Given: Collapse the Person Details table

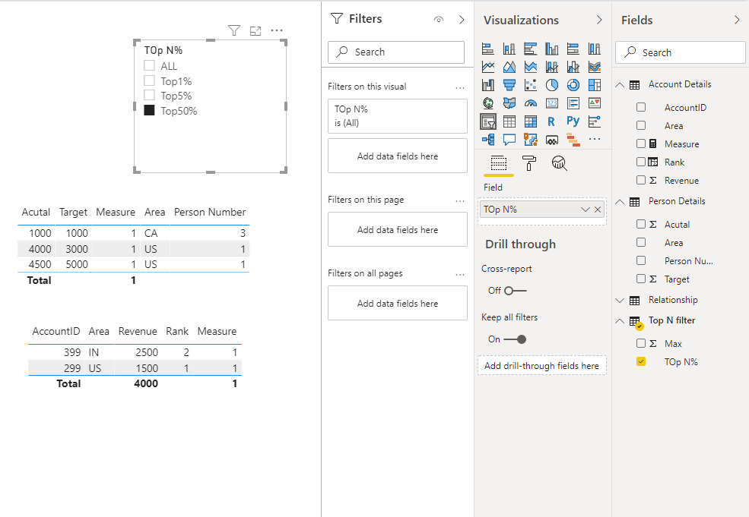Looking at the screenshot, I should click(x=620, y=202).
